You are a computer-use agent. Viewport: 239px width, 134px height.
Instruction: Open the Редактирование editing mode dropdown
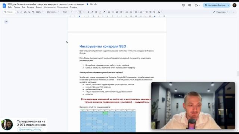[x=221, y=12]
